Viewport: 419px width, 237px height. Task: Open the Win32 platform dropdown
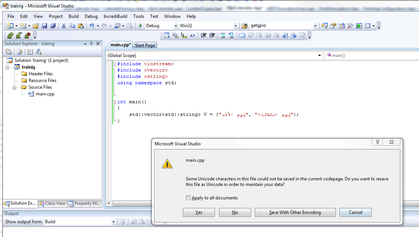coord(235,26)
